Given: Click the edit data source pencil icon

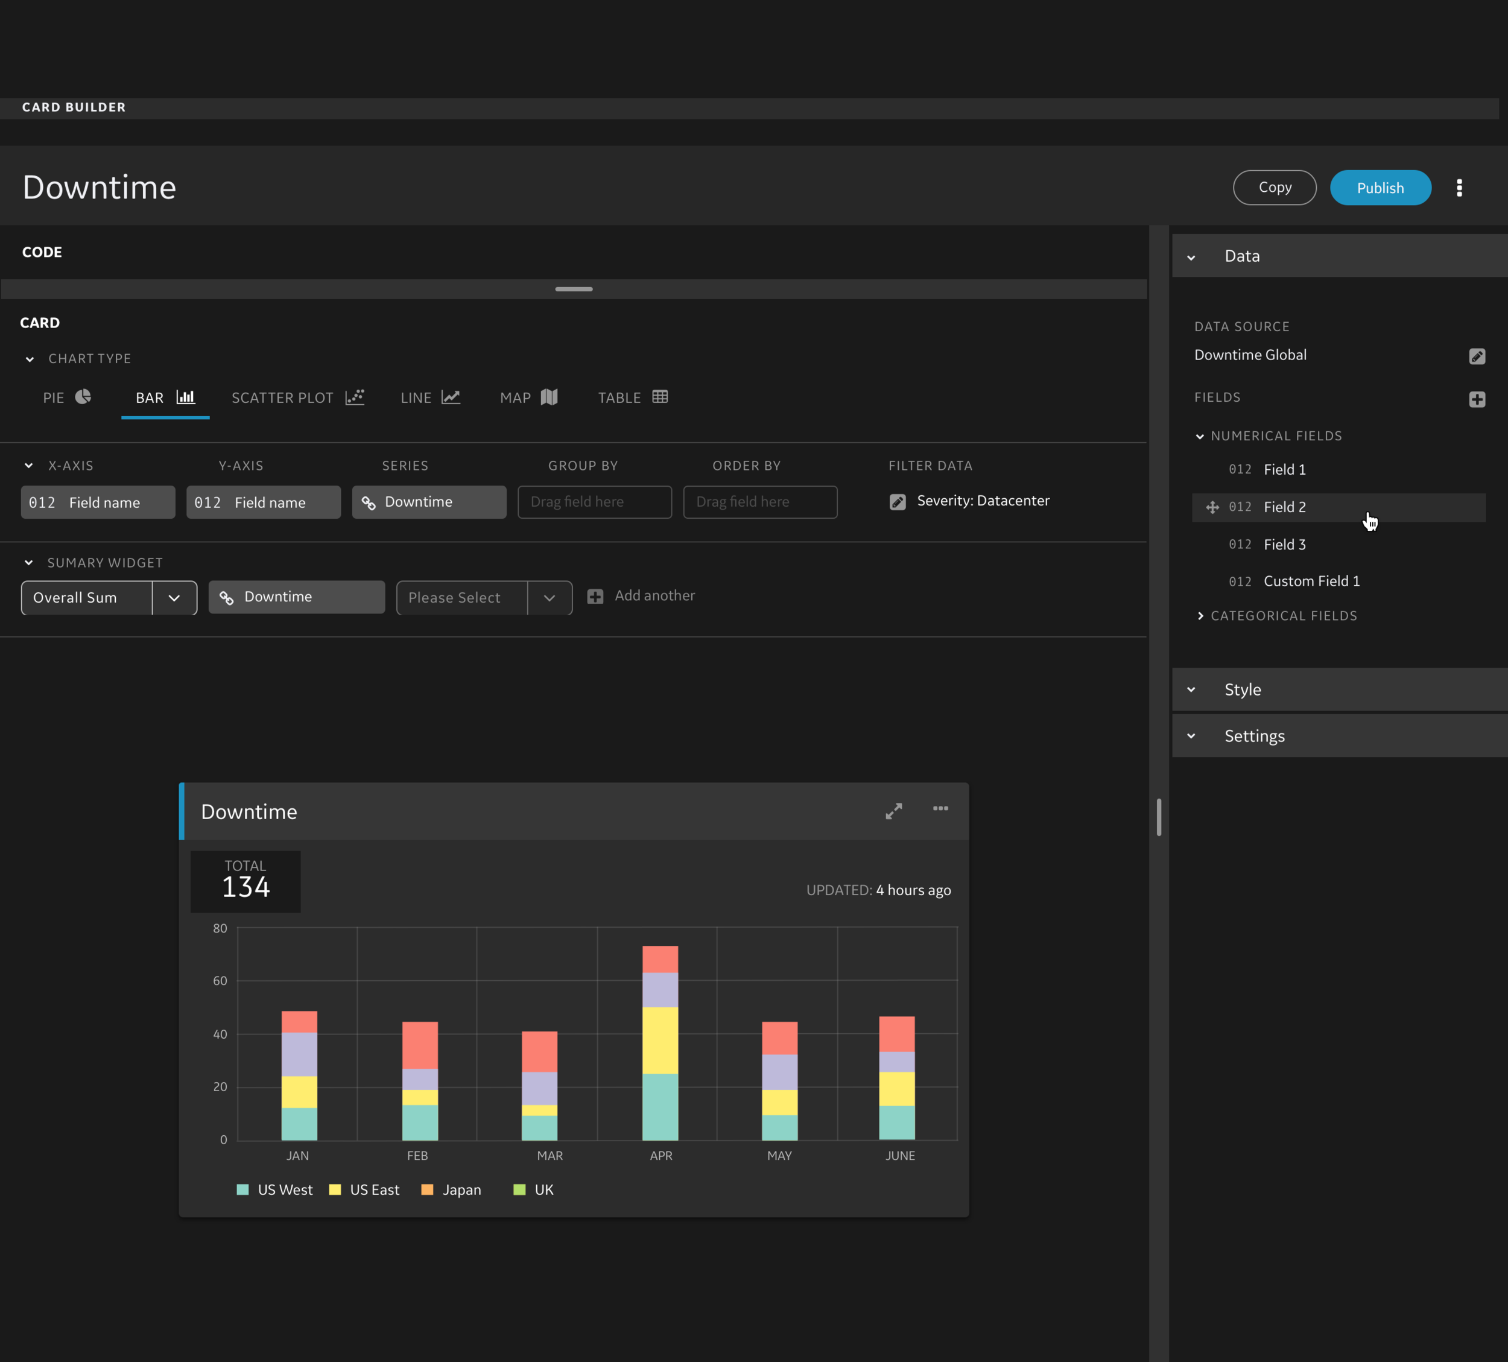Looking at the screenshot, I should 1477,356.
